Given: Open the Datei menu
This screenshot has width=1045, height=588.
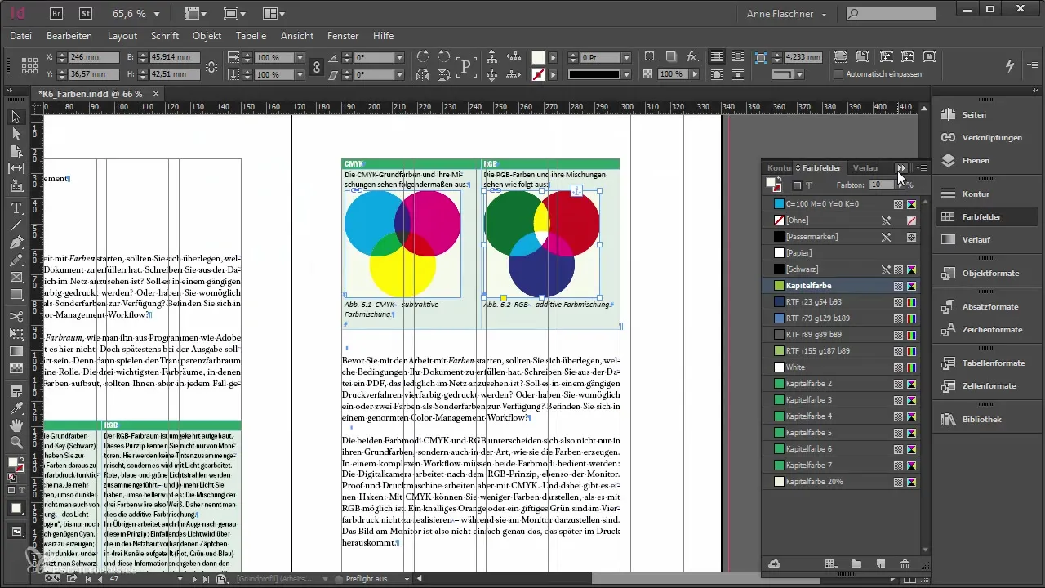Looking at the screenshot, I should pos(21,36).
